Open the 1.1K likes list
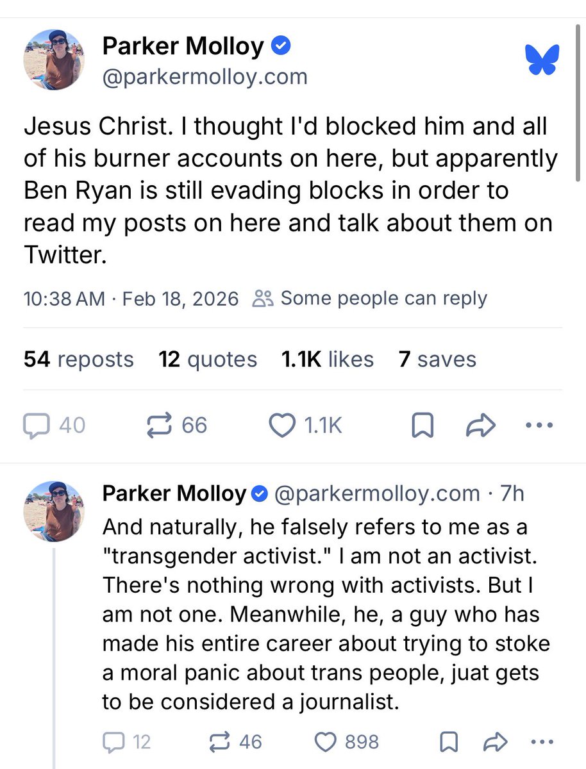The height and width of the screenshot is (769, 586). tap(328, 360)
